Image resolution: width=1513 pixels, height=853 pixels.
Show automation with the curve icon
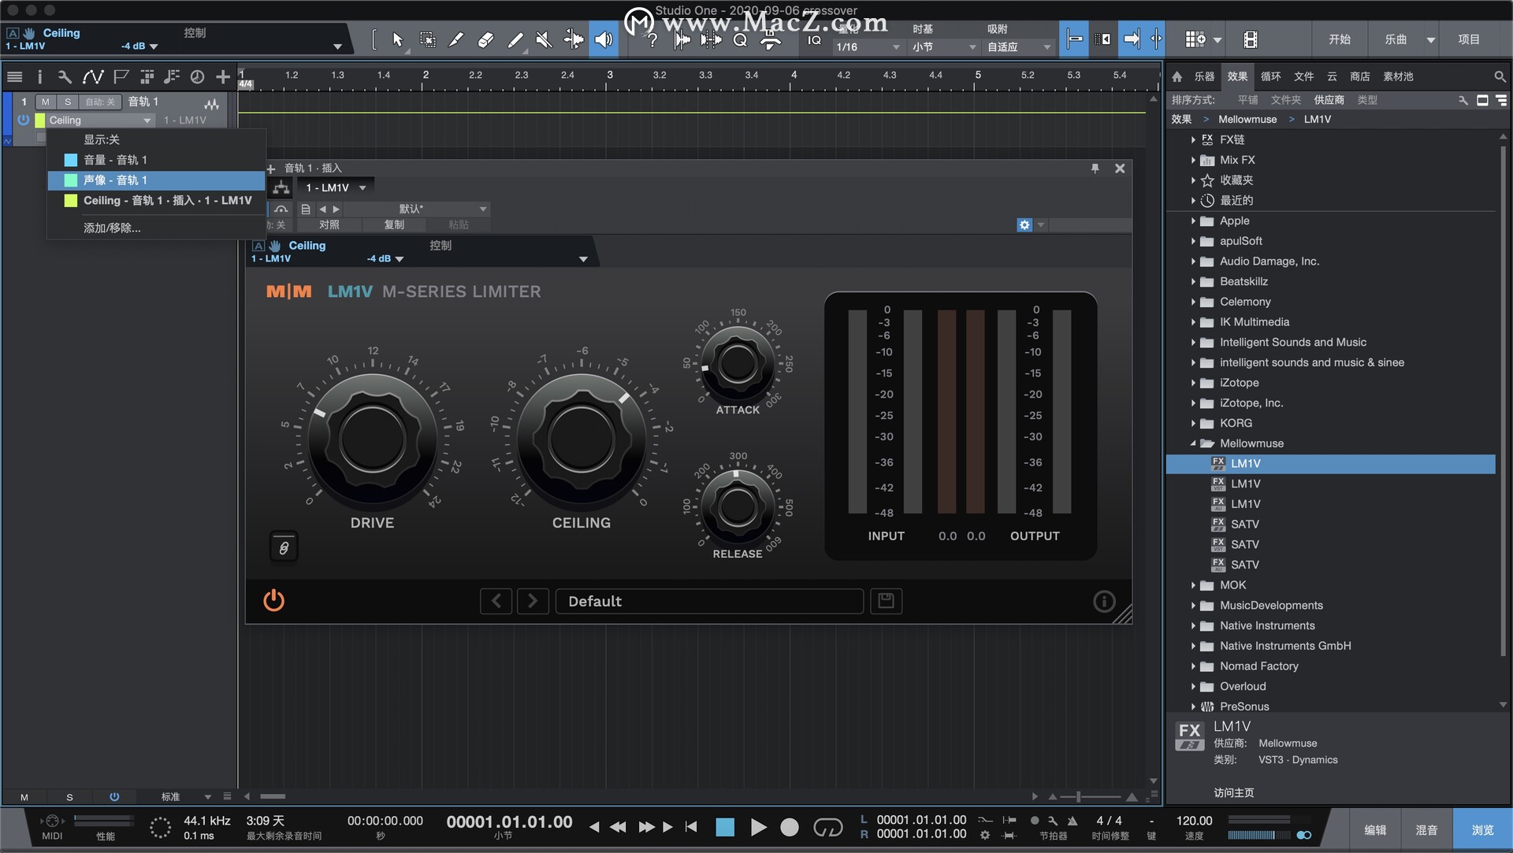coord(93,76)
